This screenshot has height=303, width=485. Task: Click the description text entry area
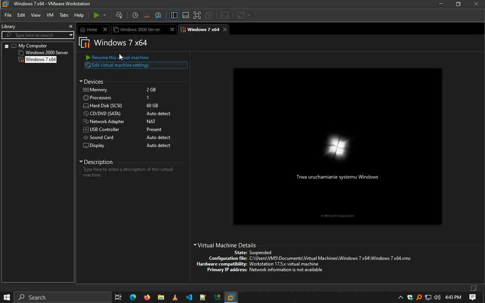click(x=135, y=172)
